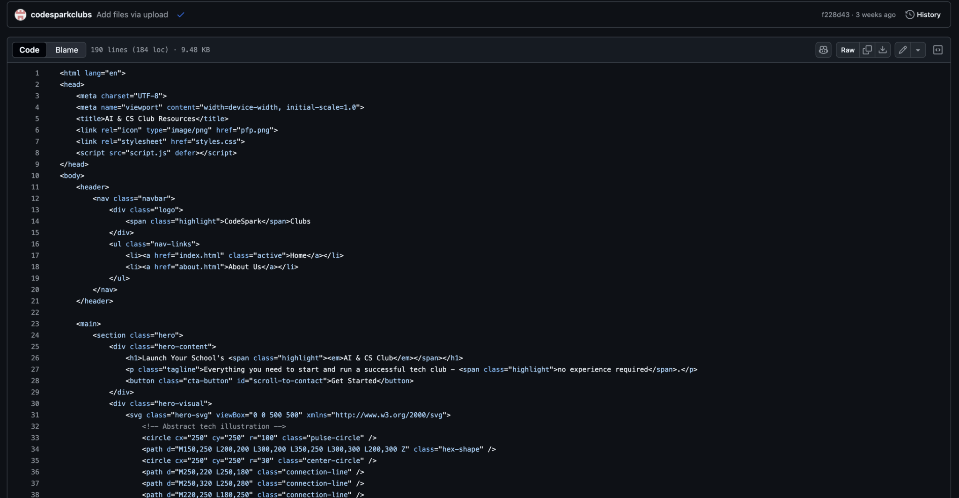The height and width of the screenshot is (498, 959).
Task: Download the raw file
Action: [883, 50]
